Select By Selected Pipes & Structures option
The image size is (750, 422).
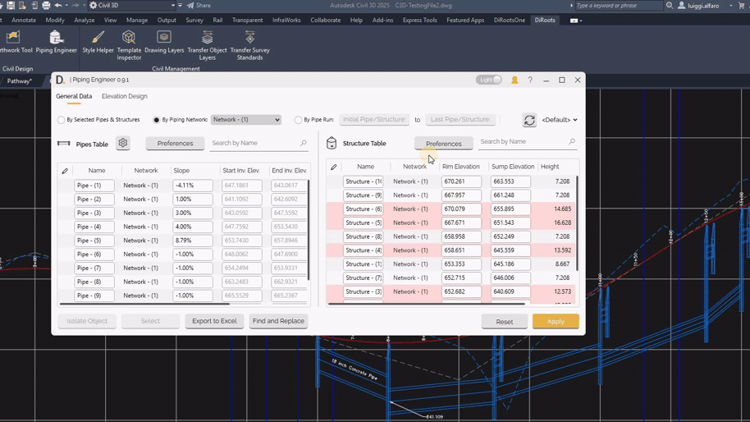tap(62, 120)
